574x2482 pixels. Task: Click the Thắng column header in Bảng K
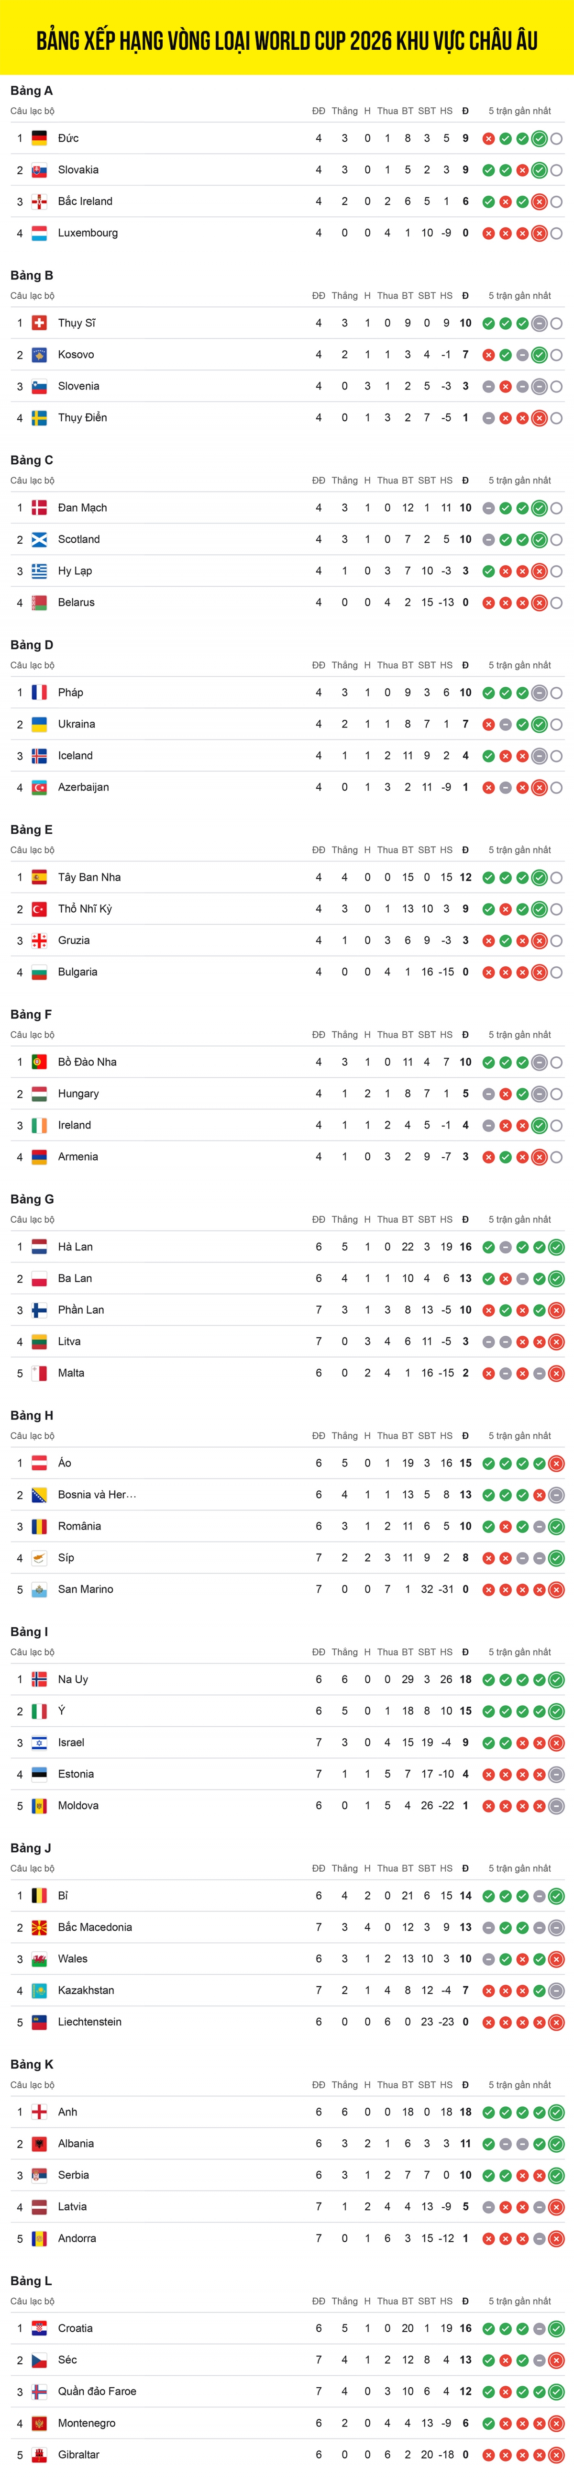[x=344, y=2085]
